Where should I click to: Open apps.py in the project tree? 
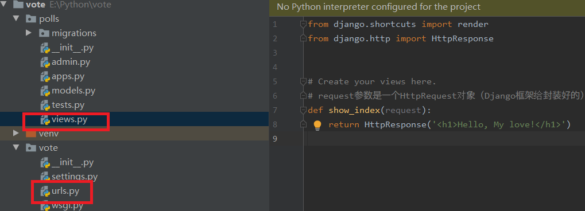68,76
